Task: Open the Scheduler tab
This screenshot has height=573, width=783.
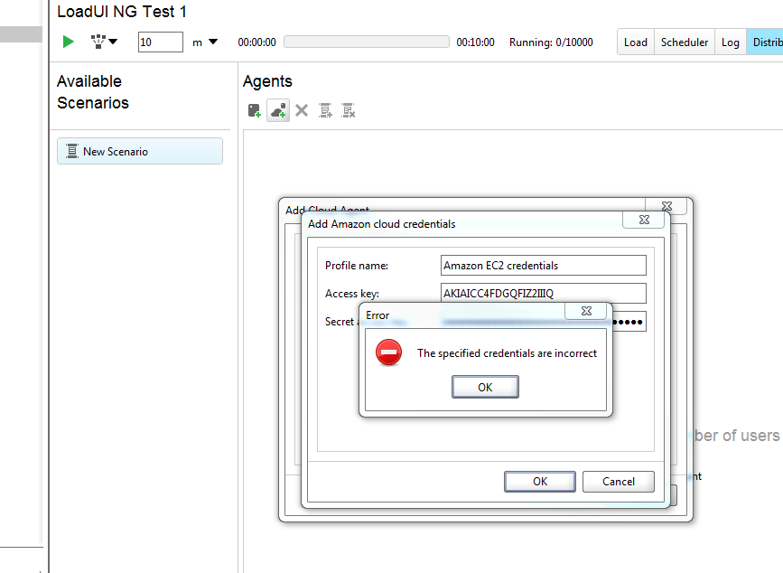Action: click(685, 42)
